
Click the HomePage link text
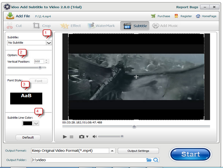pos(209,16)
